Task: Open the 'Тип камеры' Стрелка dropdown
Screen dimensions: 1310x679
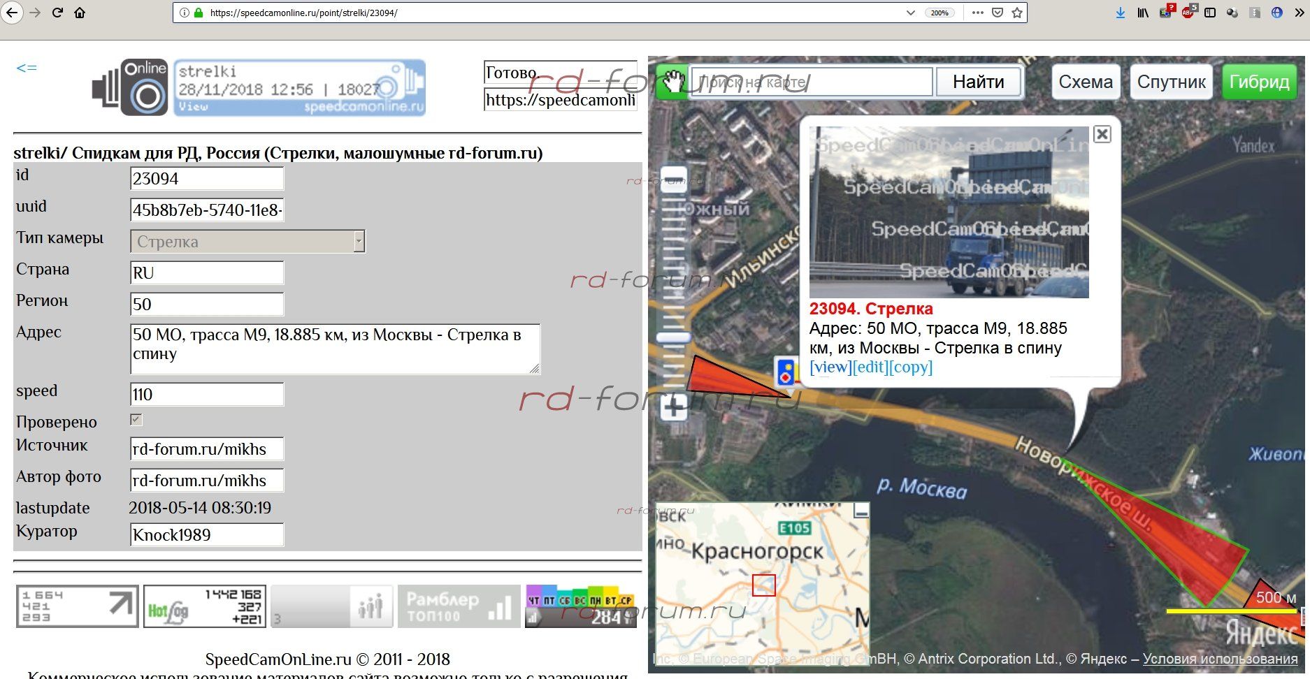Action: pos(247,242)
